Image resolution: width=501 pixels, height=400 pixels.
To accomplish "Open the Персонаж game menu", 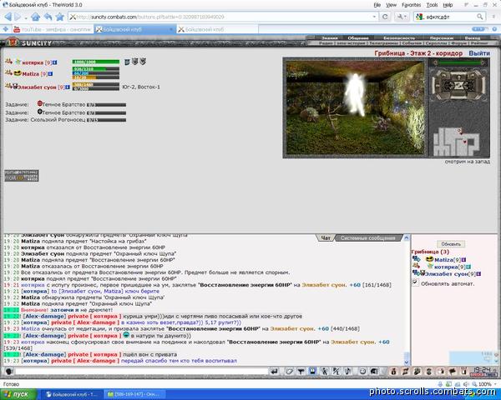I will point(442,38).
